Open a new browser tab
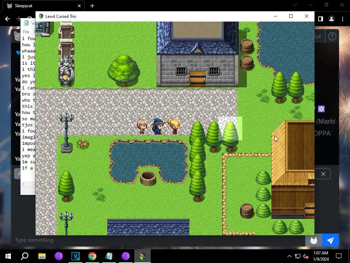The width and height of the screenshot is (350, 263). [x=92, y=6]
